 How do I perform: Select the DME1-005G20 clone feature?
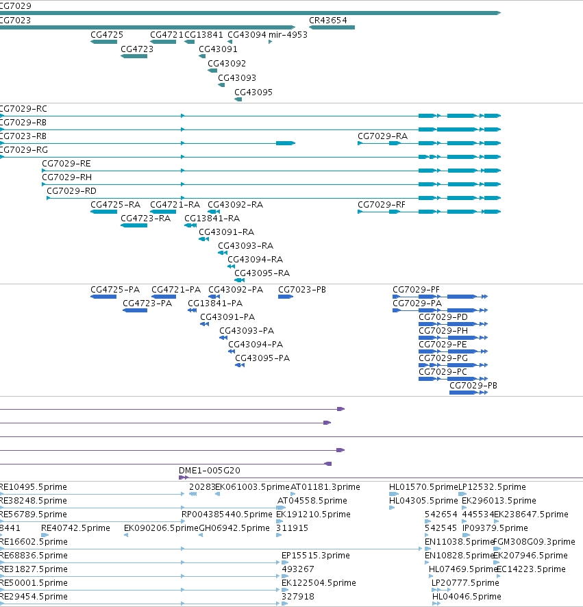(381, 478)
